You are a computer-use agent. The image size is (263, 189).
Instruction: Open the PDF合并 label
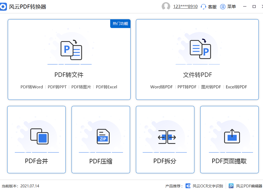[x=36, y=161]
